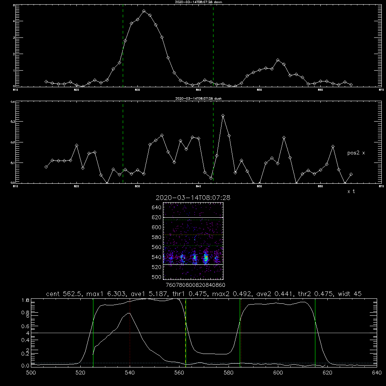
Task: Click the green line at 525 in bottom plot
Action: (x=93, y=333)
